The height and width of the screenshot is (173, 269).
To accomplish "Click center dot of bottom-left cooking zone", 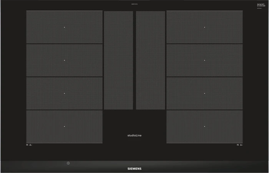I will 64,127.
